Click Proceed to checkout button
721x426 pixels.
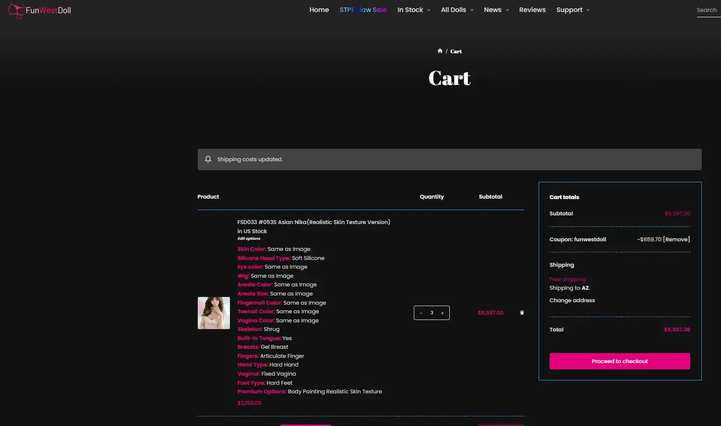pos(620,361)
